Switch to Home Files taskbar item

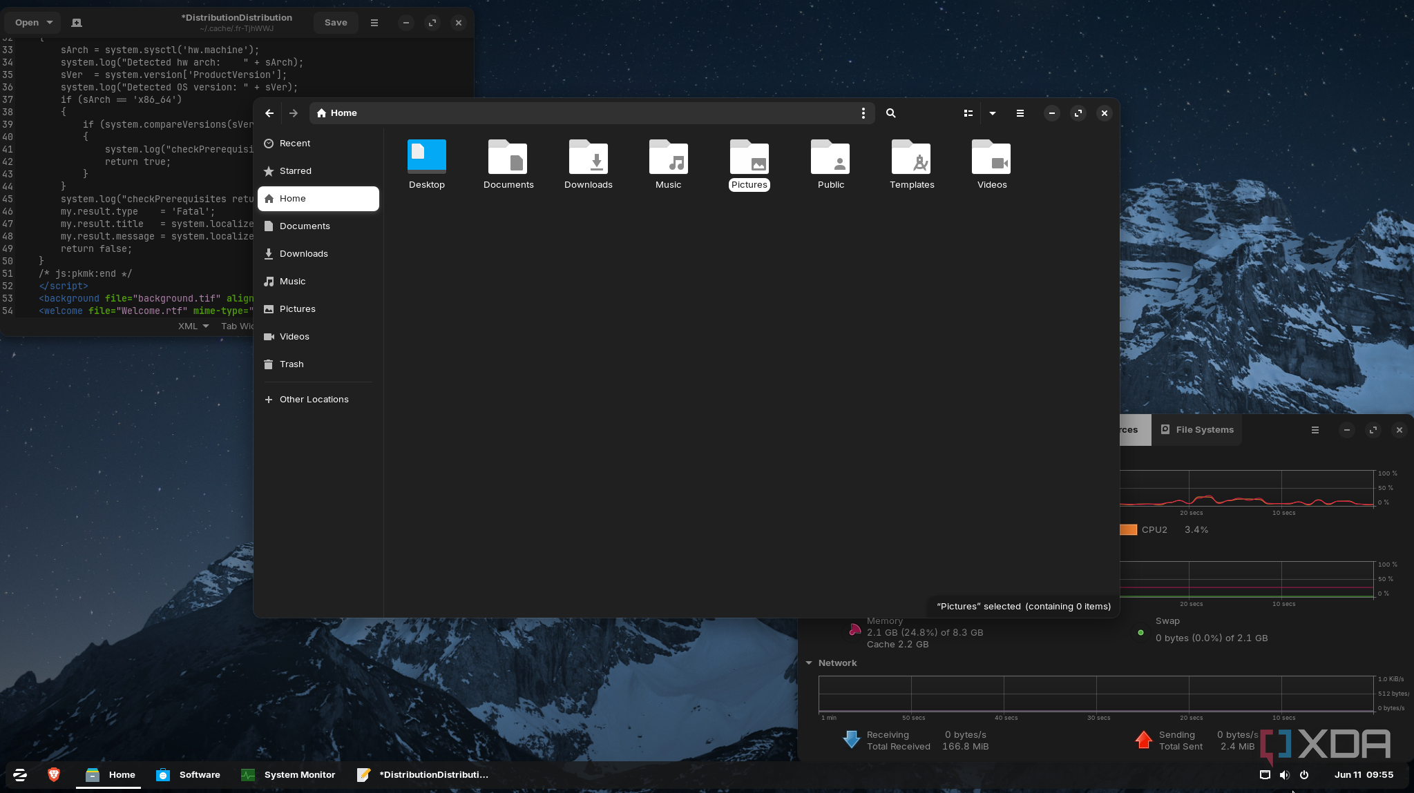click(x=109, y=775)
